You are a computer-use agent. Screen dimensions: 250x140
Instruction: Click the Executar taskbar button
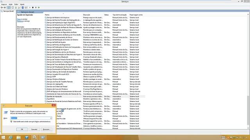coord(43,137)
